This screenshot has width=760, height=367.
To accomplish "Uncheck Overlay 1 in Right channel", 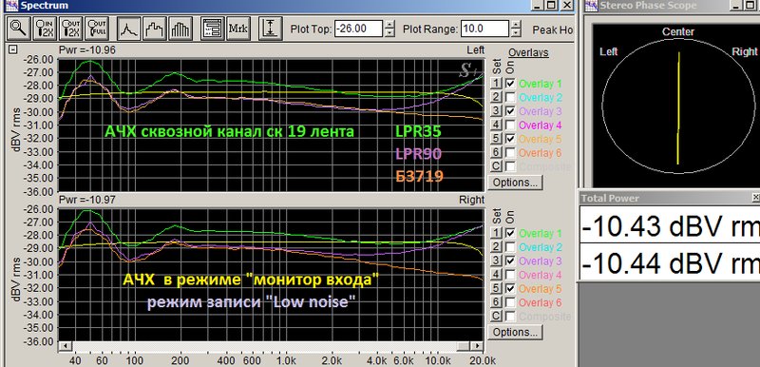I will pos(510,233).
